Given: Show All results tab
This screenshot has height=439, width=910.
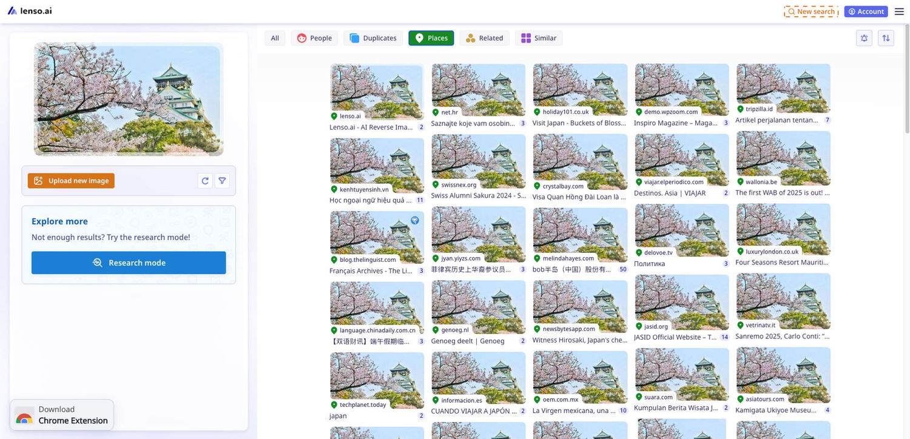Looking at the screenshot, I should tap(275, 38).
